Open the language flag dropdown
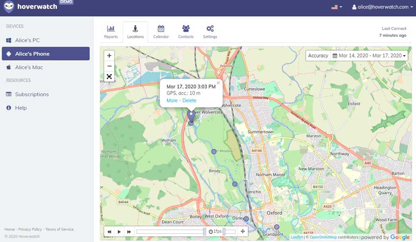 tap(337, 7)
